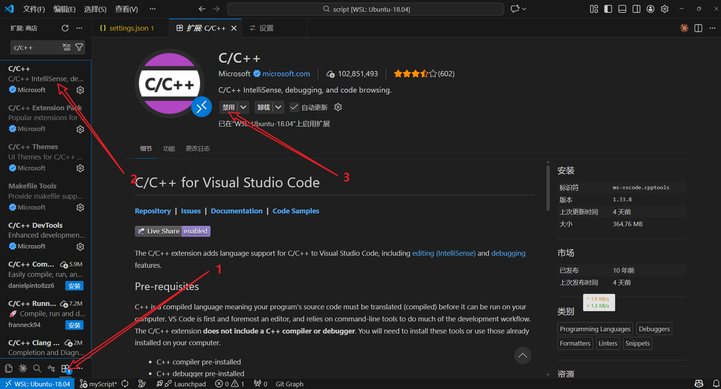The width and height of the screenshot is (721, 389).
Task: Toggle the secondary side bar visibility
Action: (x=636, y=9)
